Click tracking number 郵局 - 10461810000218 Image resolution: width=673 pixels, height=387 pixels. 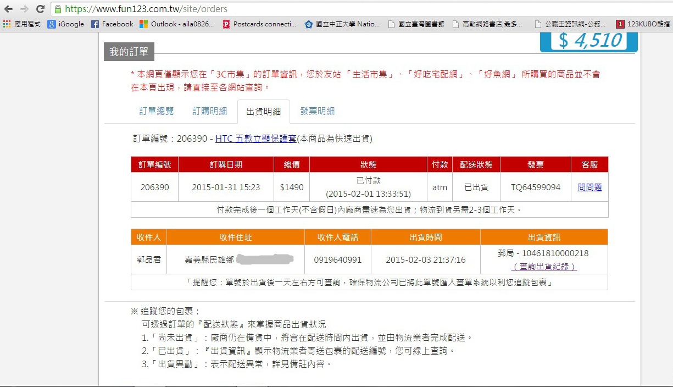543,253
